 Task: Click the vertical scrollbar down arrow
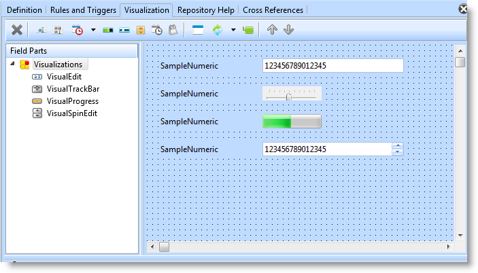coord(460,235)
